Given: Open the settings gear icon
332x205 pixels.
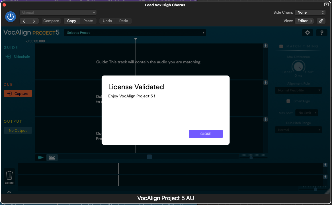Looking at the screenshot, I should (x=308, y=33).
